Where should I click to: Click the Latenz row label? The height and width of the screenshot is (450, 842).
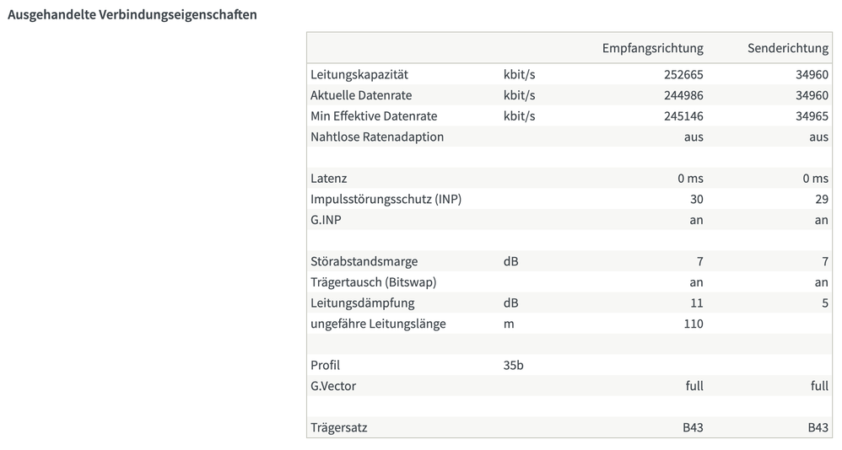pos(328,179)
